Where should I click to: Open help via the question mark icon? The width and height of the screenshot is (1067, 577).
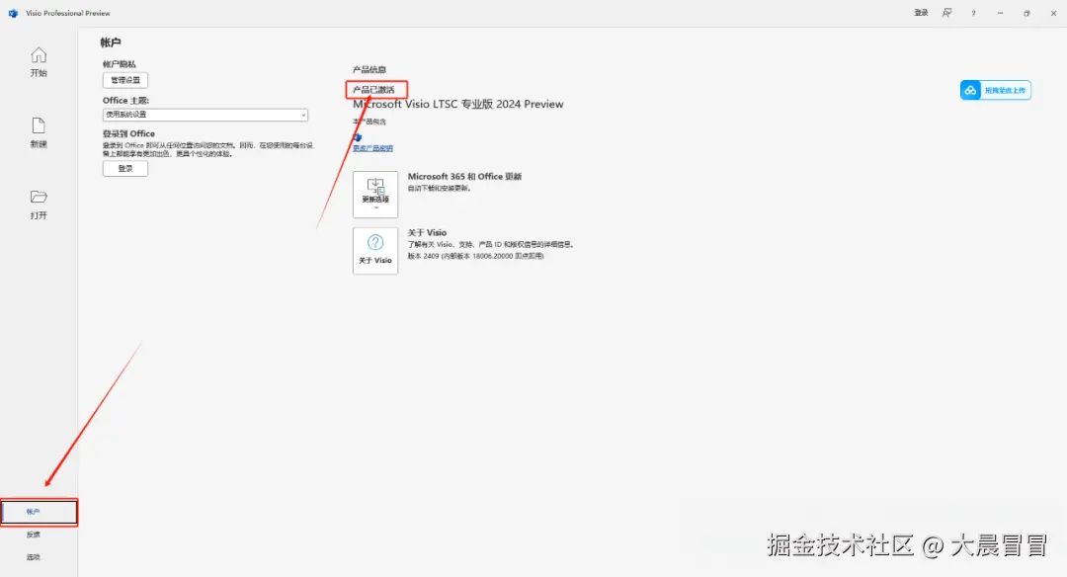[x=973, y=13]
